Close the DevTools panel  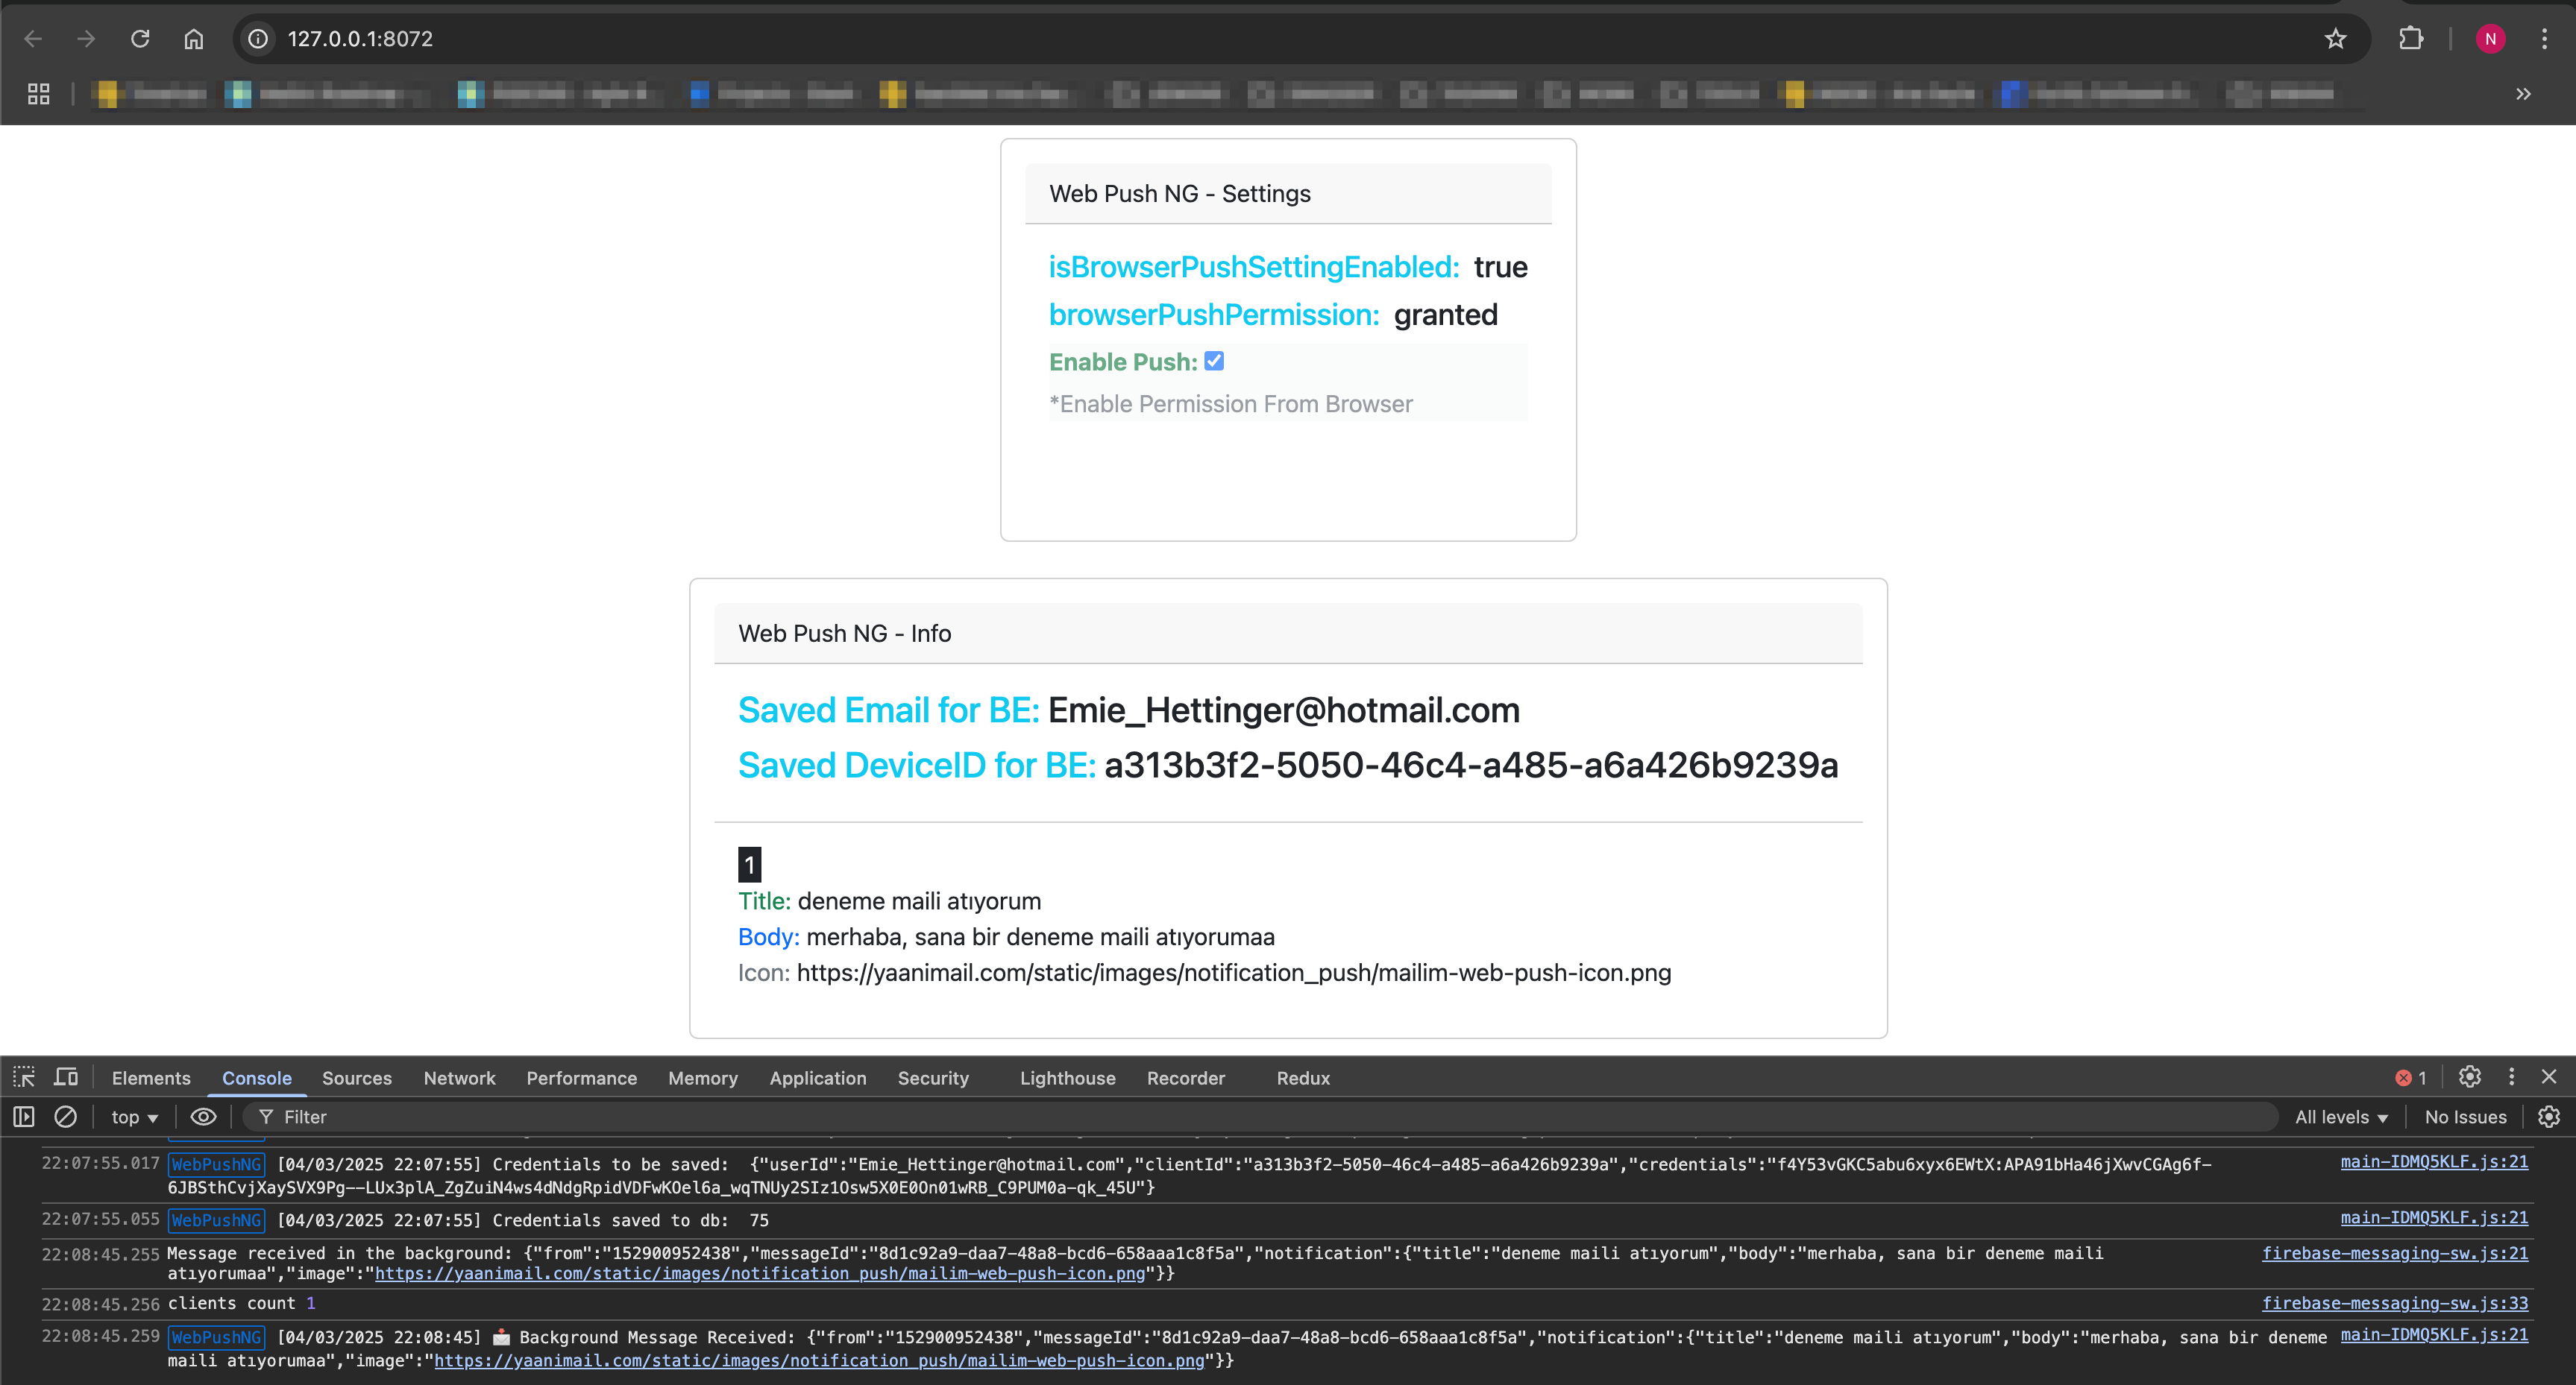[x=2549, y=1077]
